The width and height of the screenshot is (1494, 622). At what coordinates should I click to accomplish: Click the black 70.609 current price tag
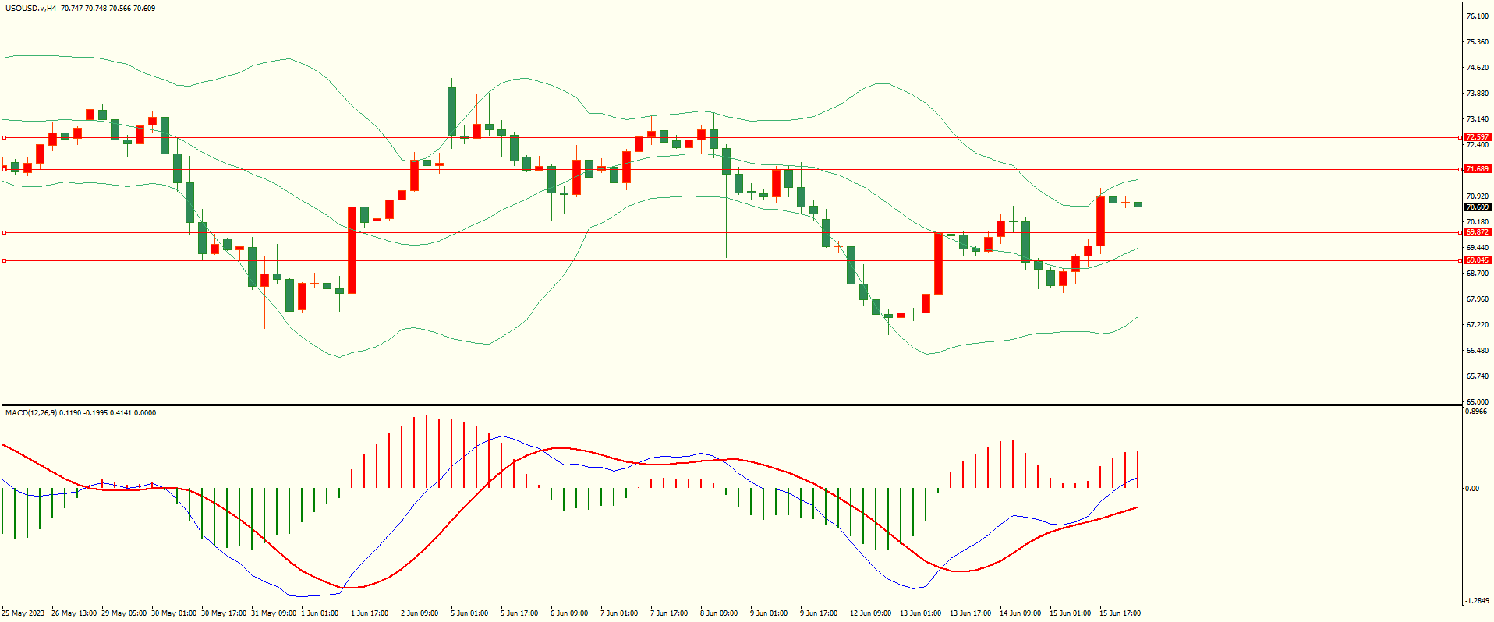tap(1477, 207)
